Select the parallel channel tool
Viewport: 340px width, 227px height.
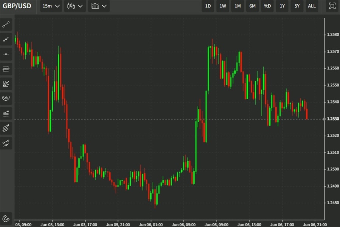click(x=6, y=128)
